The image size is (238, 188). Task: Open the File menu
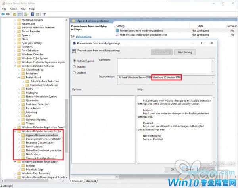tap(4, 9)
